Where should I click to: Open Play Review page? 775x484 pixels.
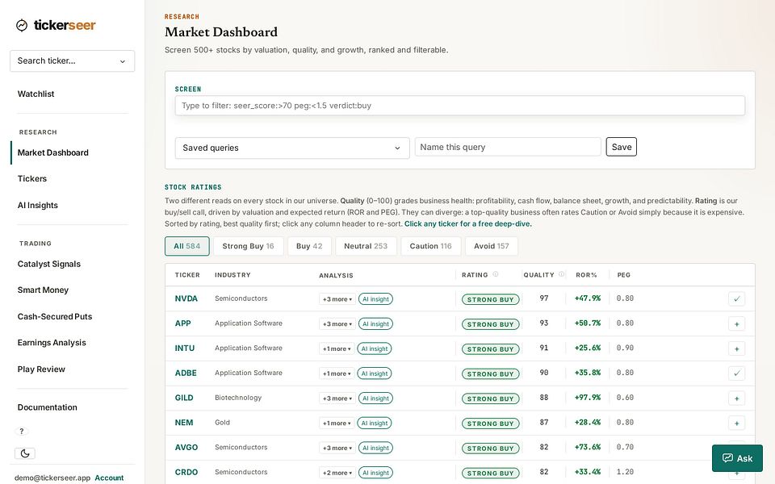41,369
